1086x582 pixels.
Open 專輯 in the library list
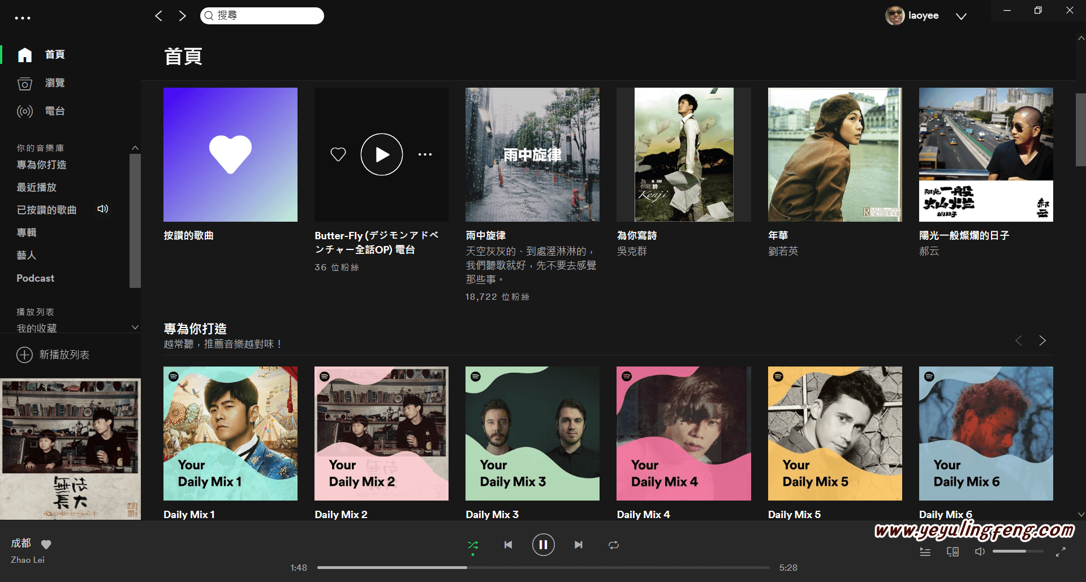click(26, 232)
